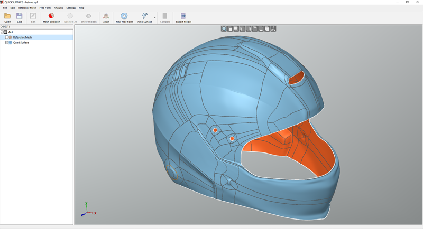Click the Align tool icon
This screenshot has width=423, height=229.
pyautogui.click(x=106, y=17)
